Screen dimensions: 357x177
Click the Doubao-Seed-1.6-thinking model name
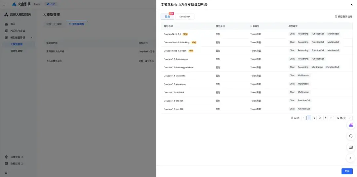click(177, 43)
